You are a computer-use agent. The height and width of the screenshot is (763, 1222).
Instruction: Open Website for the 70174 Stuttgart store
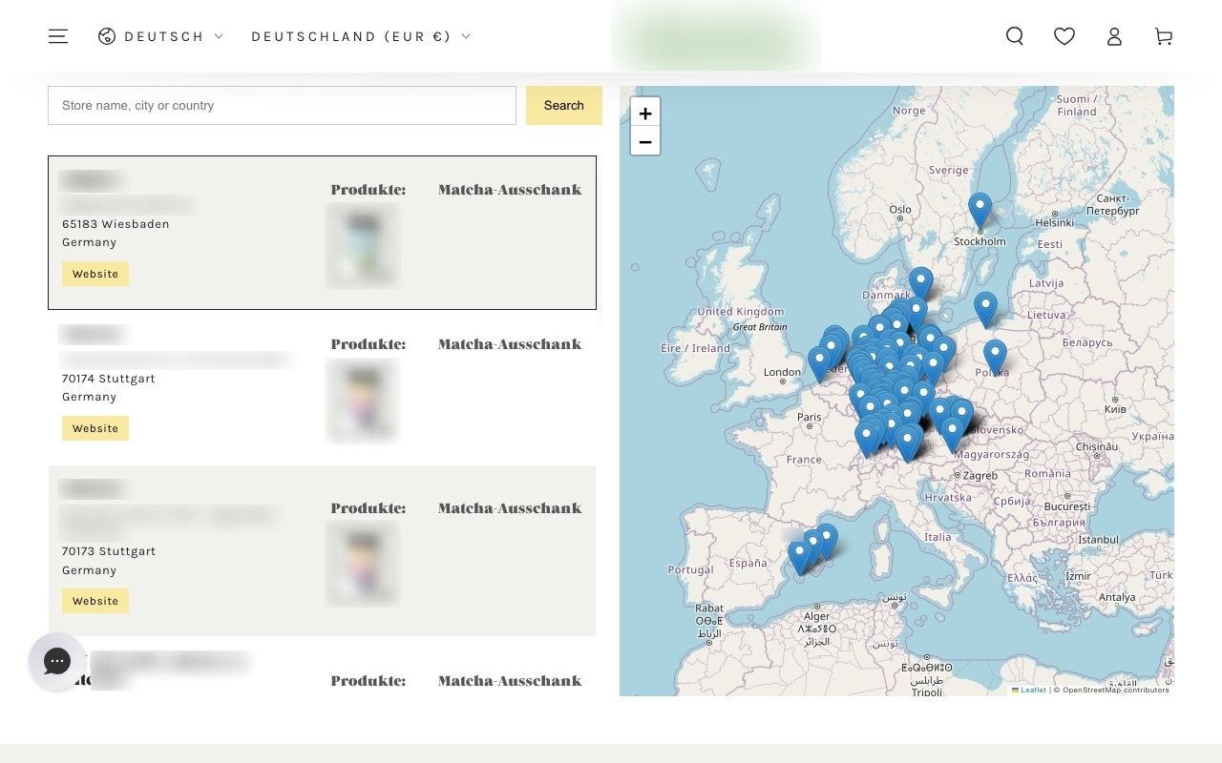tap(95, 428)
